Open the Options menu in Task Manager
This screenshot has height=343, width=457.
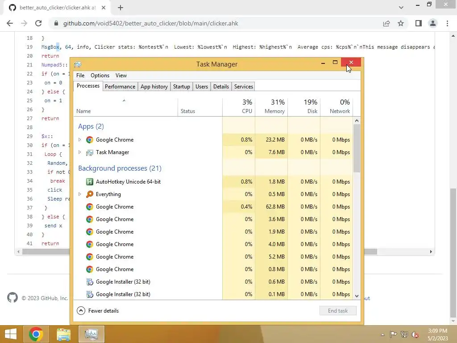coord(100,75)
